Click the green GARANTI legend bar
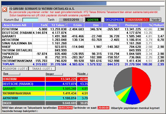 click(x=24, y=89)
